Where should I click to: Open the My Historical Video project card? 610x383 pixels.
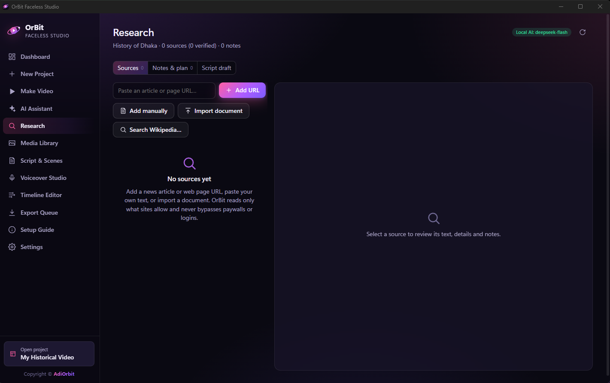tap(49, 354)
